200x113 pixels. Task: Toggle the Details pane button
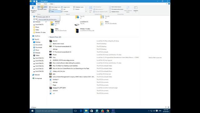tap(42, 9)
